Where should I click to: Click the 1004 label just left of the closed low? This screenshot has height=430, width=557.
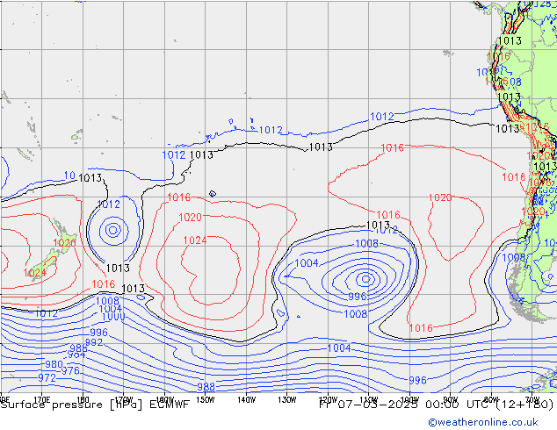tap(307, 263)
